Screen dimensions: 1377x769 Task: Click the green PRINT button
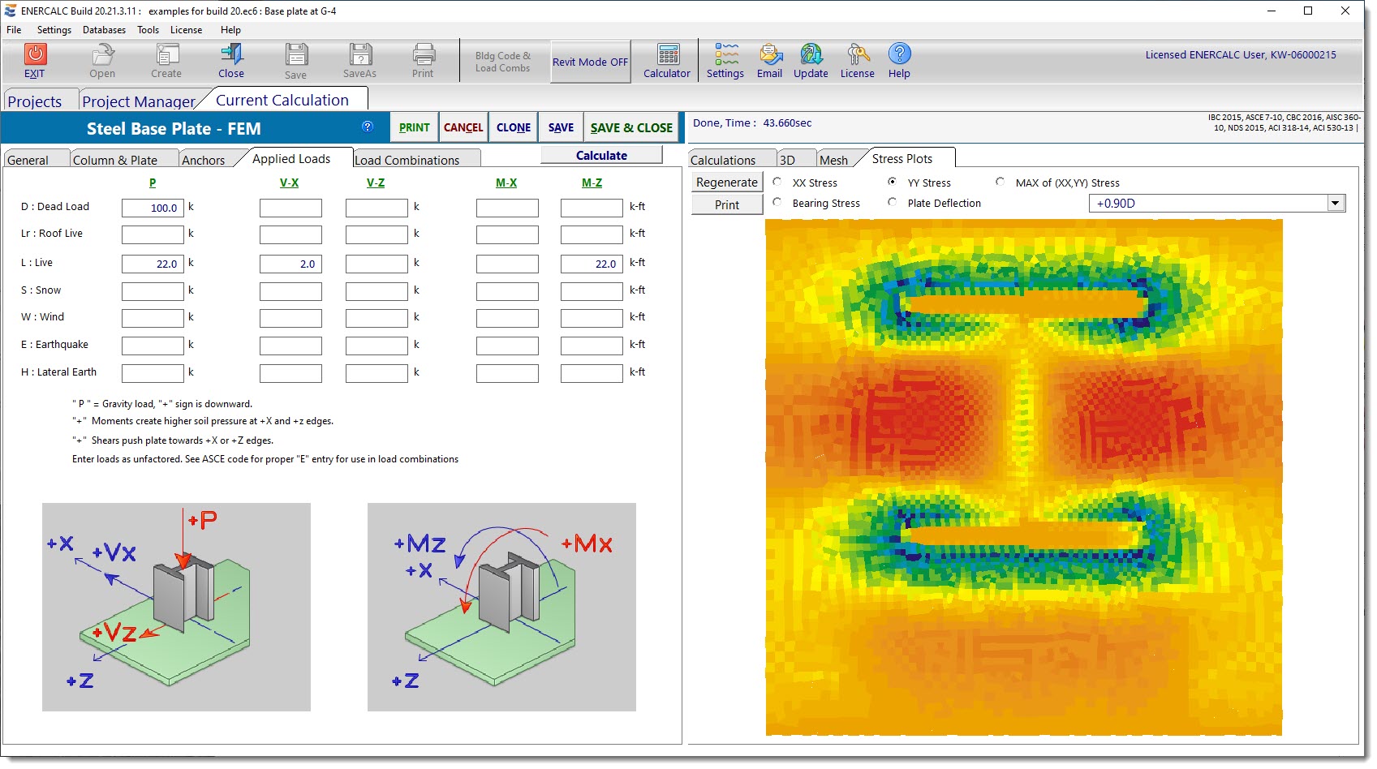(x=415, y=127)
